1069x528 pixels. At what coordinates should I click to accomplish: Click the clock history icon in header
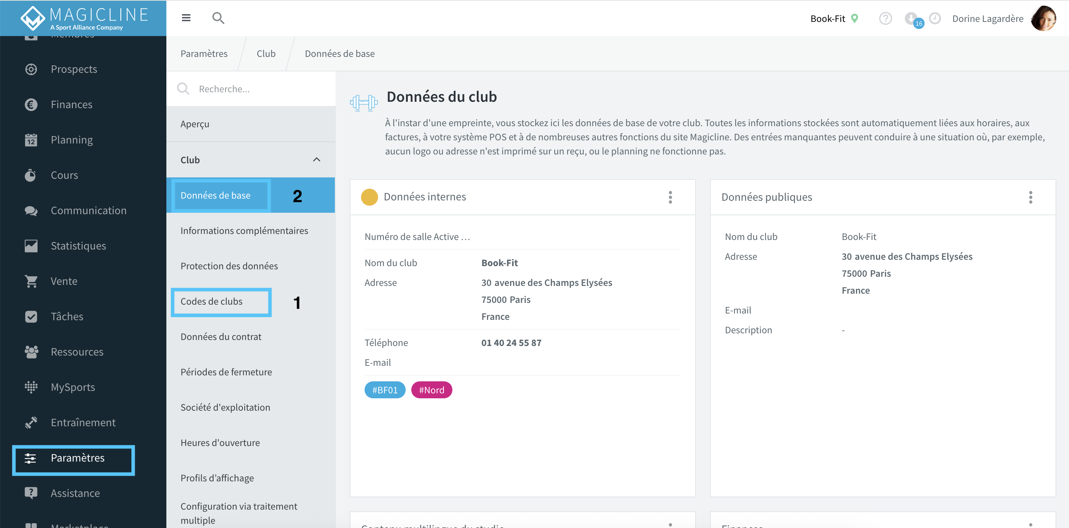click(934, 18)
